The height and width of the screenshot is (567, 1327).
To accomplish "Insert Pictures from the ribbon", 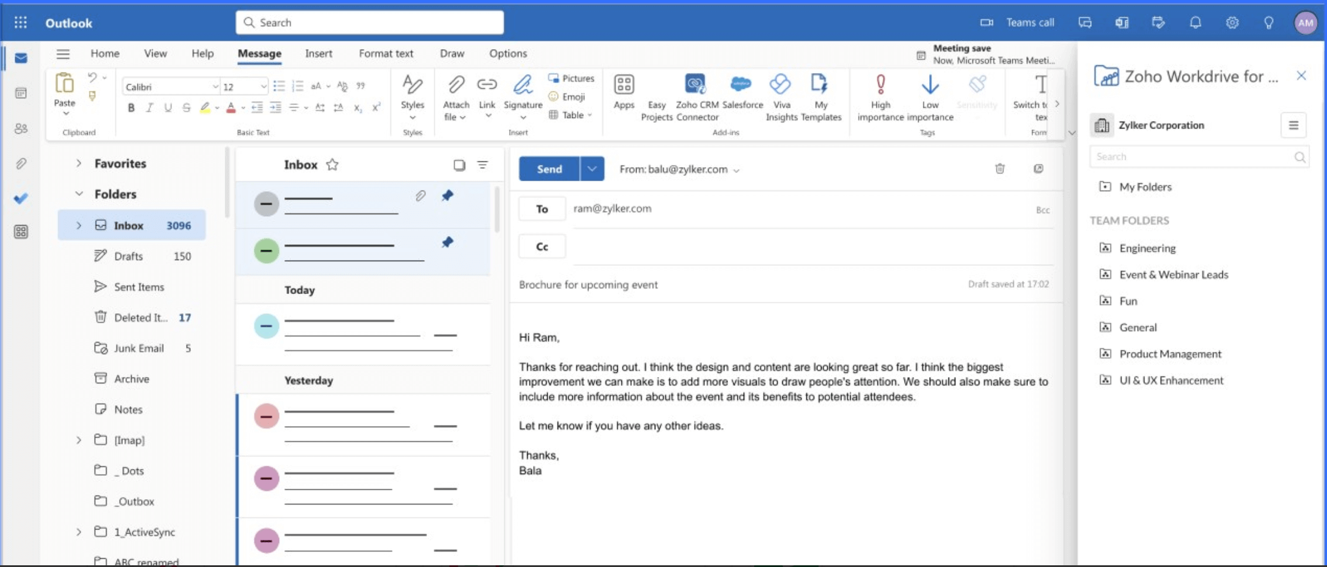I will coord(571,78).
